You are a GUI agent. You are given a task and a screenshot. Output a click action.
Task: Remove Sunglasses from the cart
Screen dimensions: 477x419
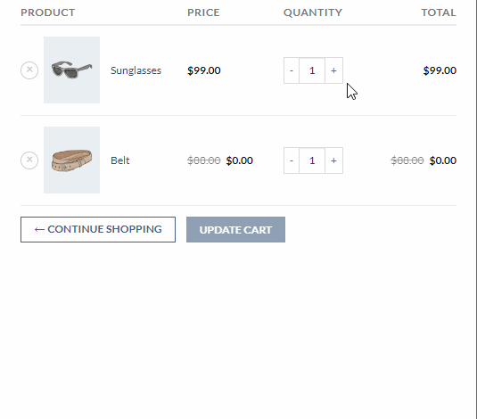pyautogui.click(x=29, y=70)
